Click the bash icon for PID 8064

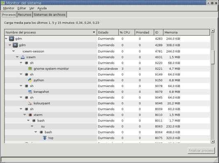[x=41, y=132]
